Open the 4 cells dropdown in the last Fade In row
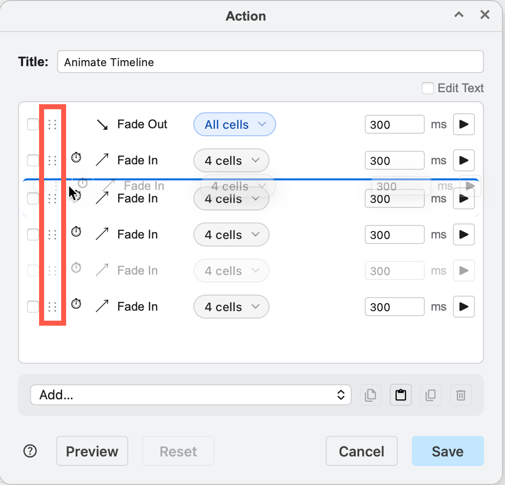Screen dimensions: 505x485 click(231, 307)
